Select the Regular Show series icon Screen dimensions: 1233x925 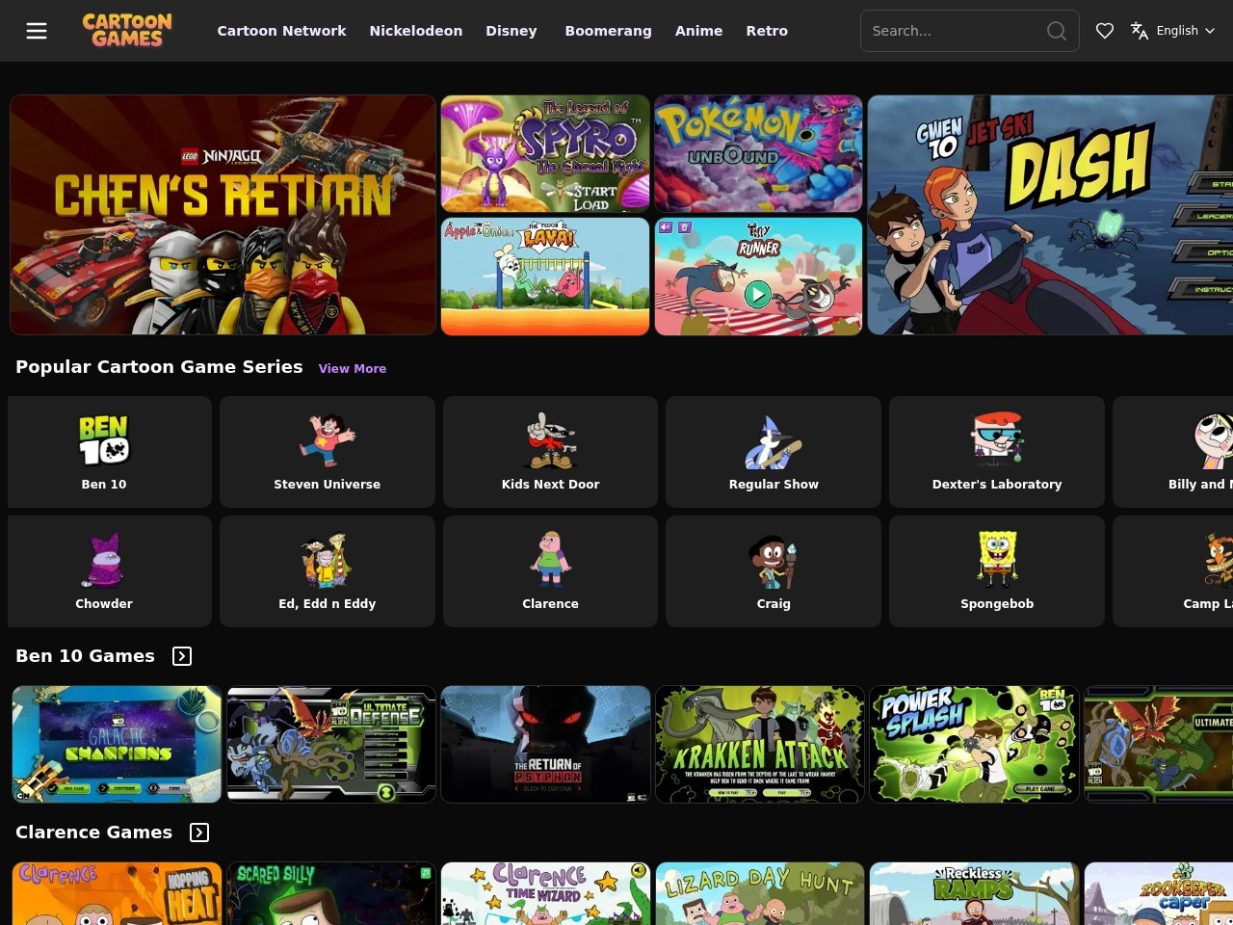pyautogui.click(x=774, y=439)
